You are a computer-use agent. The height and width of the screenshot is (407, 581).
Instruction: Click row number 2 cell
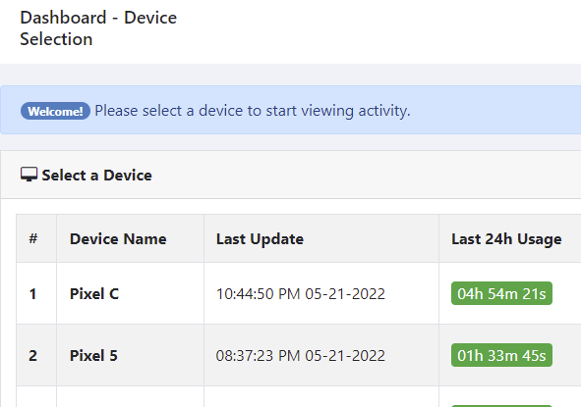click(x=36, y=355)
